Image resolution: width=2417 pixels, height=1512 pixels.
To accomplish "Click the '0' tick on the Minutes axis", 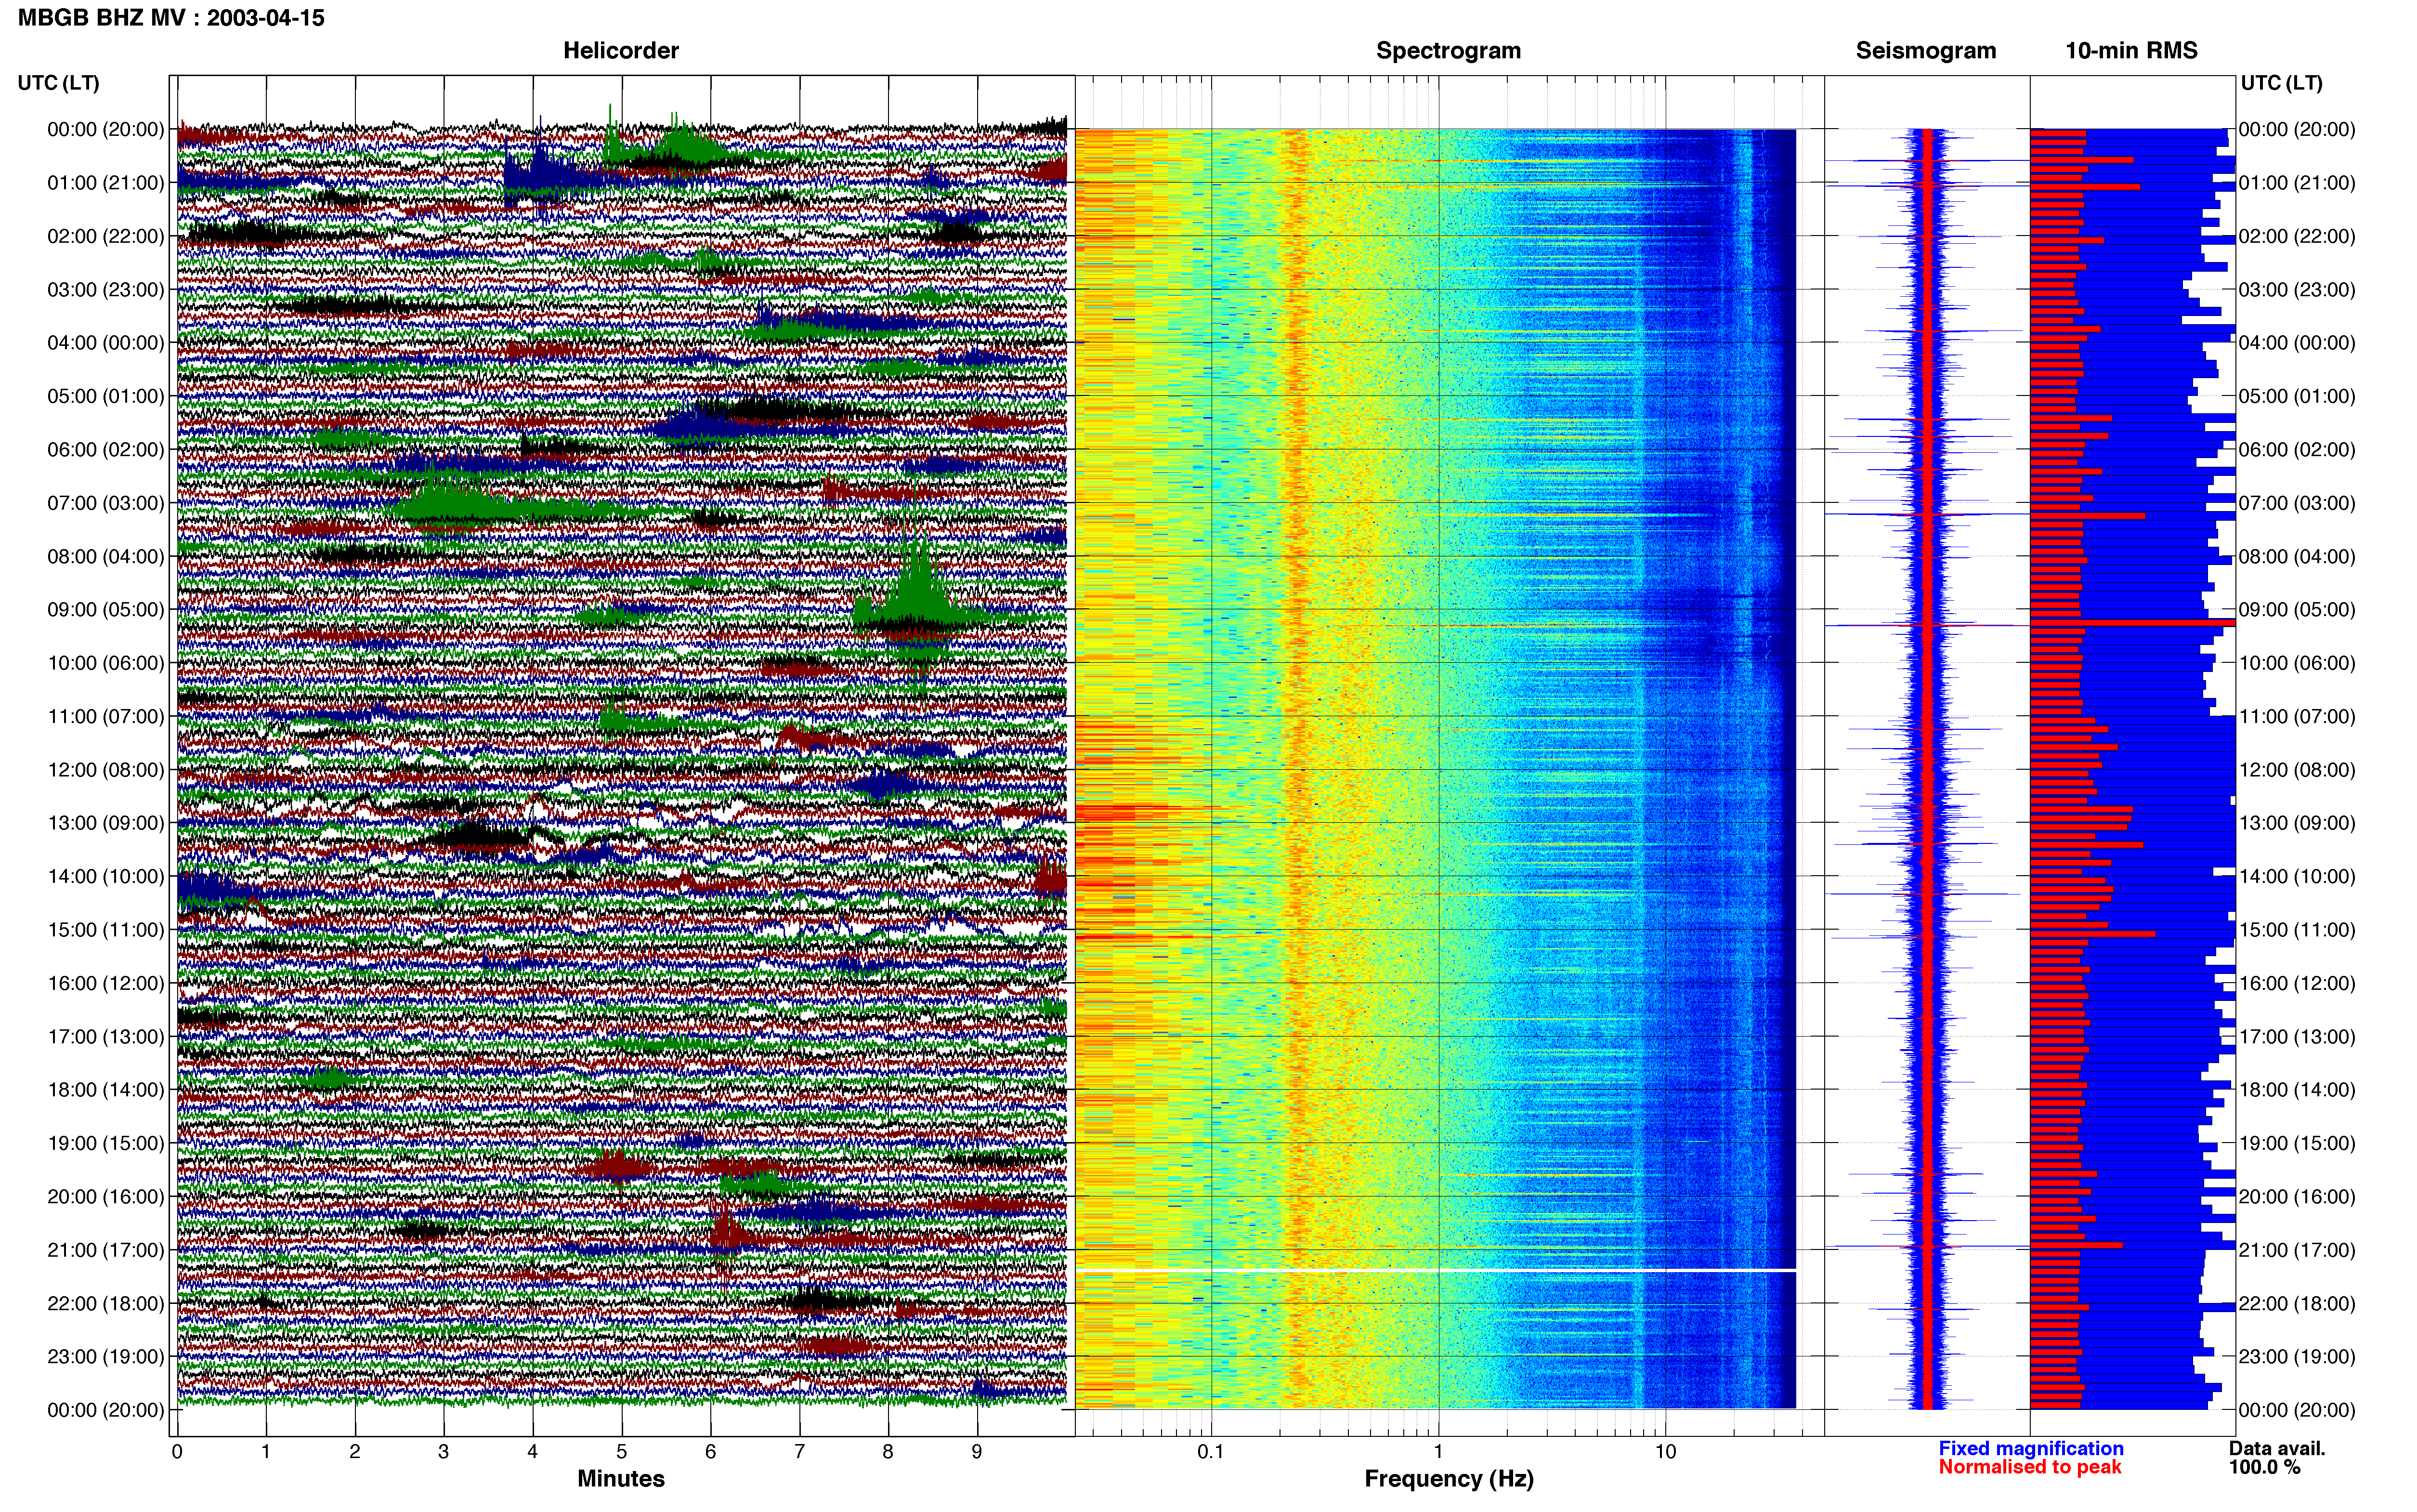I will [x=177, y=1452].
